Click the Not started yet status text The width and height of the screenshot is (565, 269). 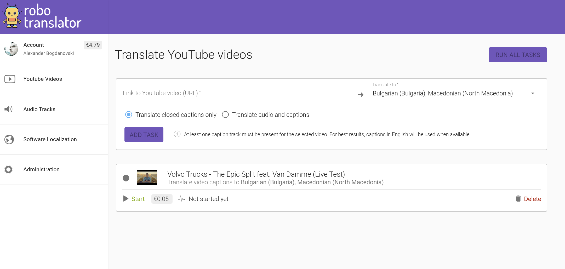pyautogui.click(x=209, y=199)
